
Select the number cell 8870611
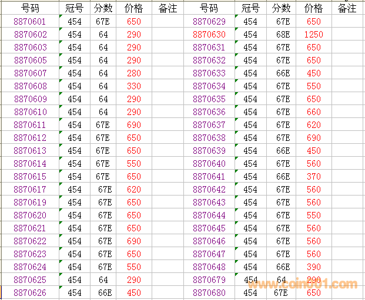pos(30,125)
